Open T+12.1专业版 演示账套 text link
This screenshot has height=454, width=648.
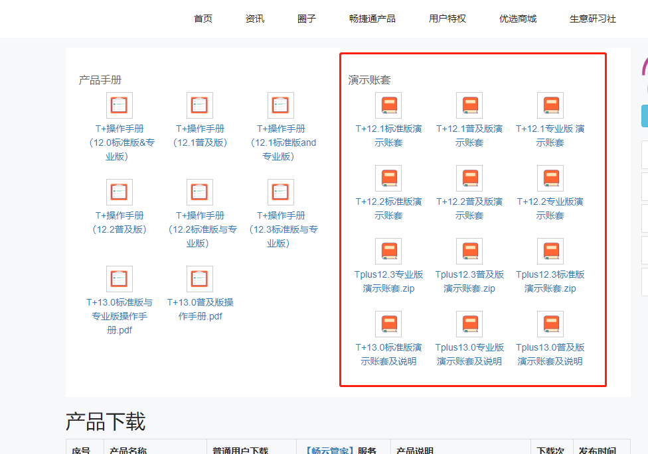[x=550, y=135]
